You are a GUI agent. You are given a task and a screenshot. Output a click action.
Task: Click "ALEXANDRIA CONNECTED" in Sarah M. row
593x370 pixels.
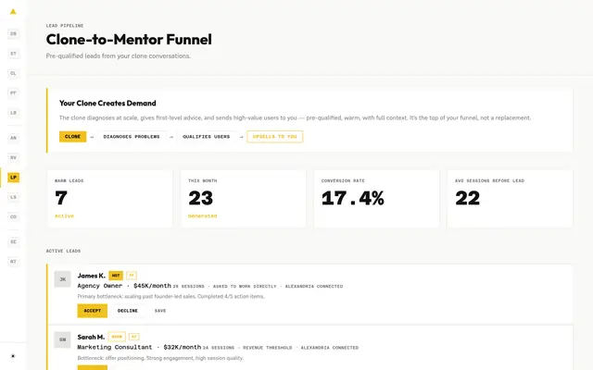point(330,348)
